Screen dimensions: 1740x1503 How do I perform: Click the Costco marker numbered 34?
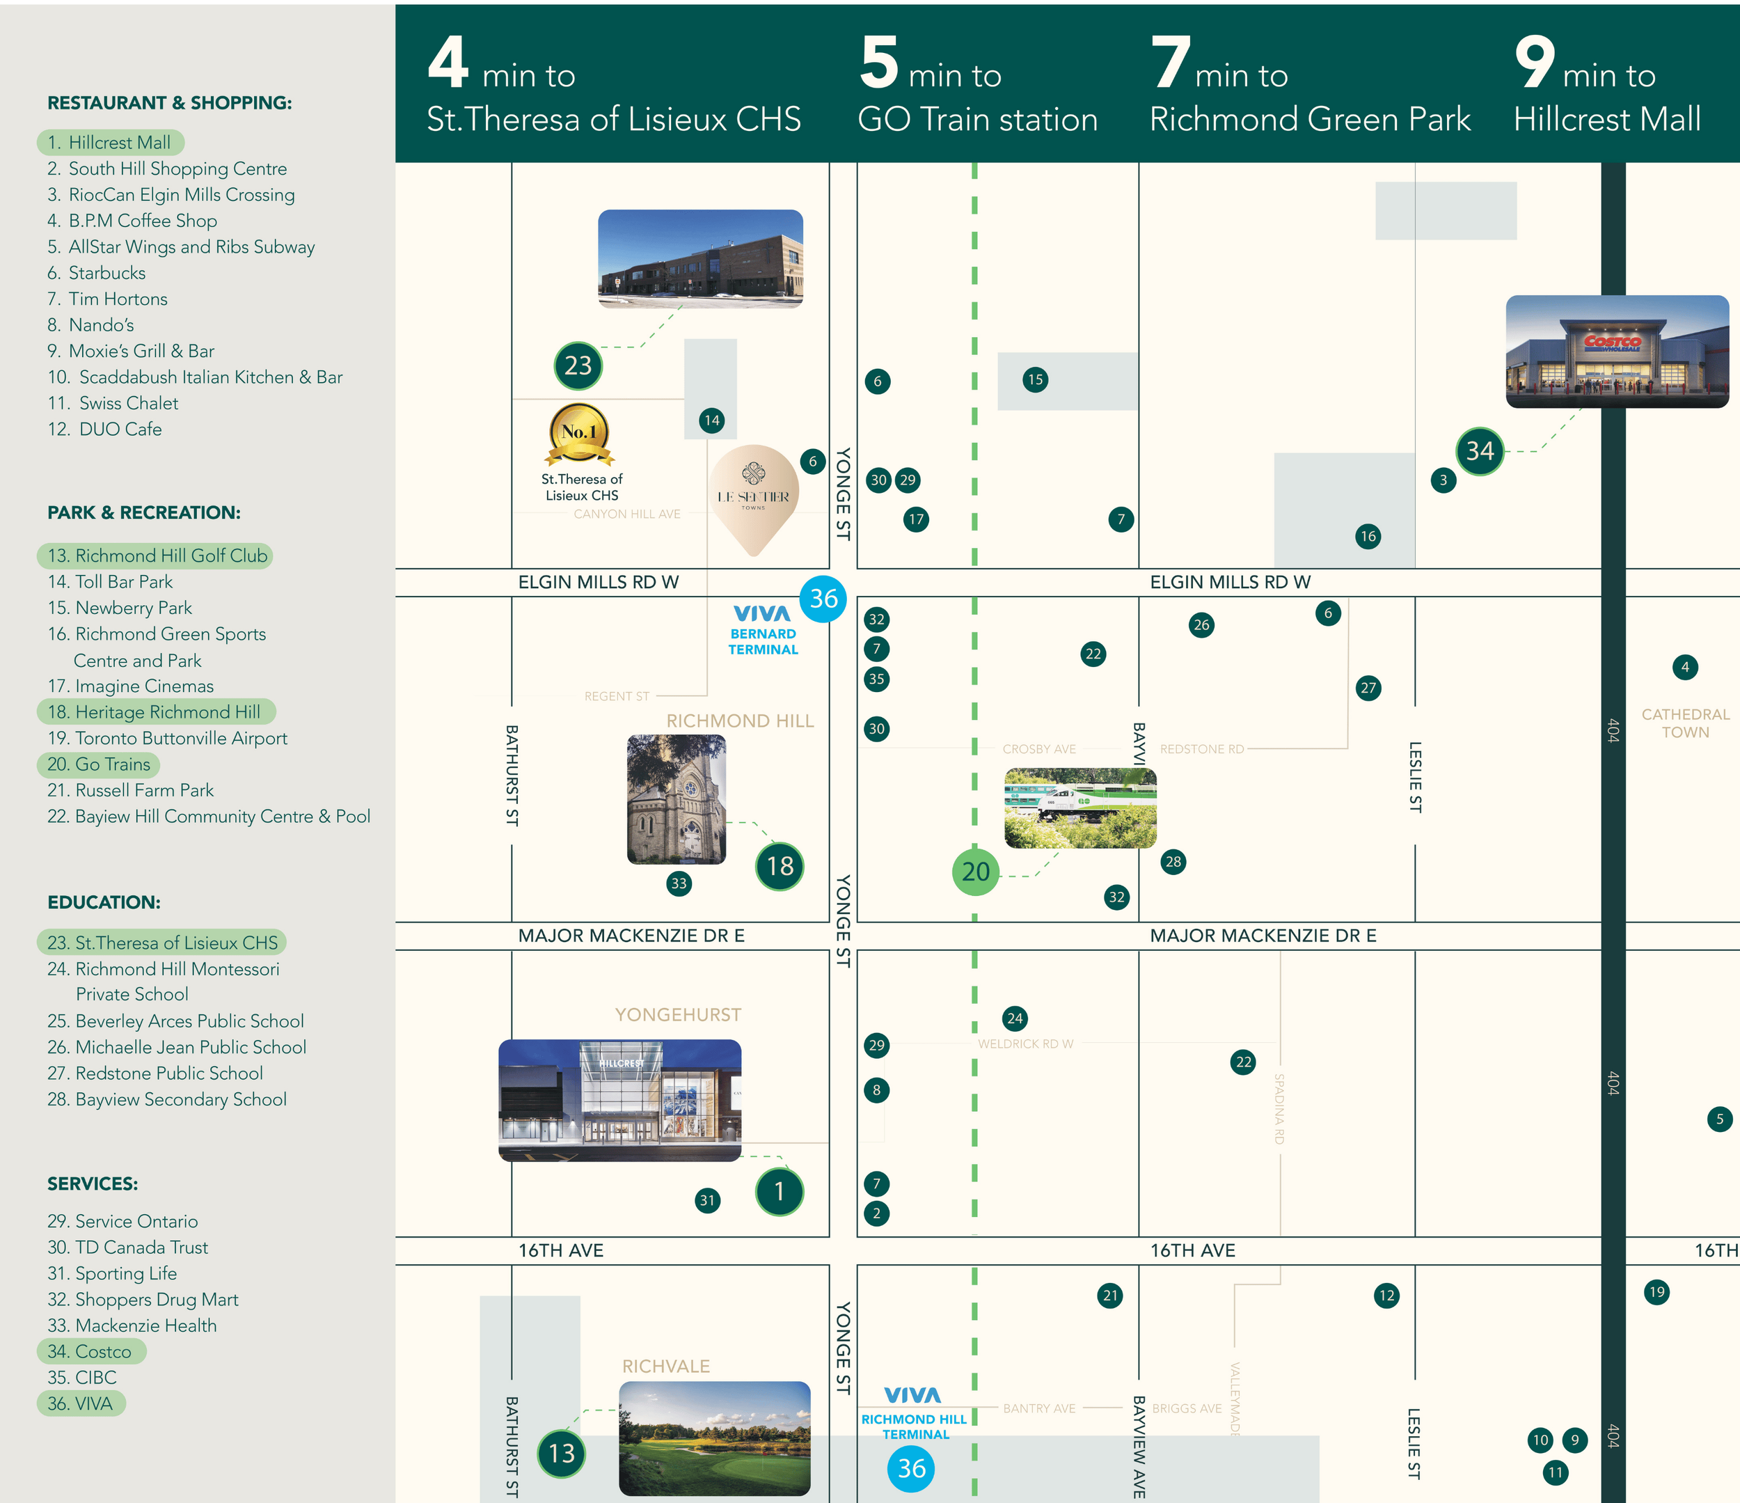tap(1479, 452)
